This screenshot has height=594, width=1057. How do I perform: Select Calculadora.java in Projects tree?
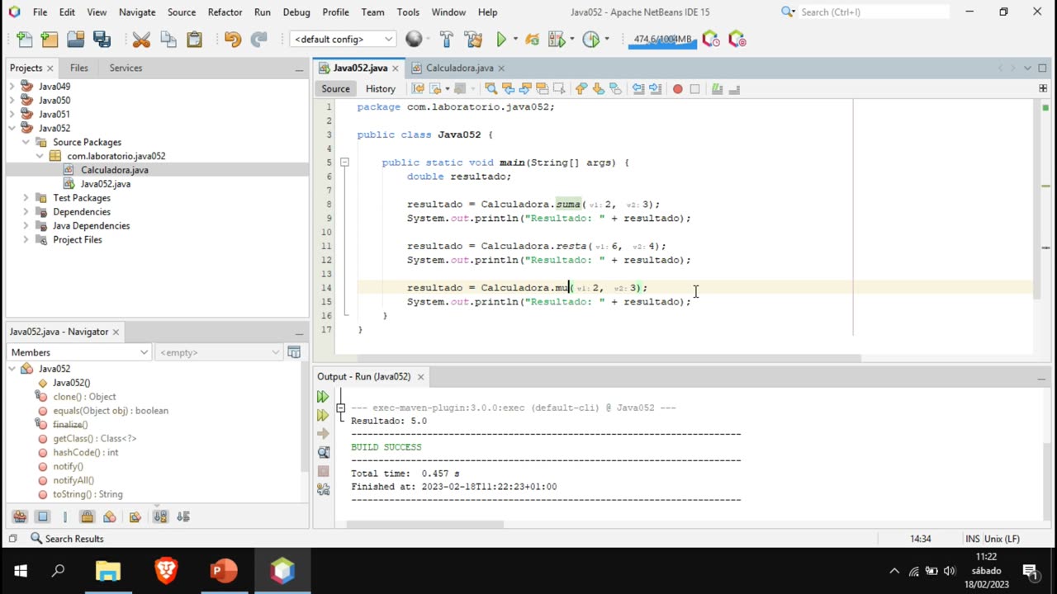[x=115, y=170]
